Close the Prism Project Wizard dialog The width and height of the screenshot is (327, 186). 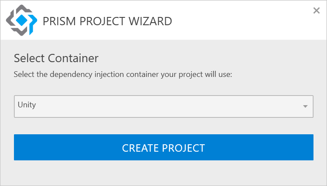pos(317,10)
